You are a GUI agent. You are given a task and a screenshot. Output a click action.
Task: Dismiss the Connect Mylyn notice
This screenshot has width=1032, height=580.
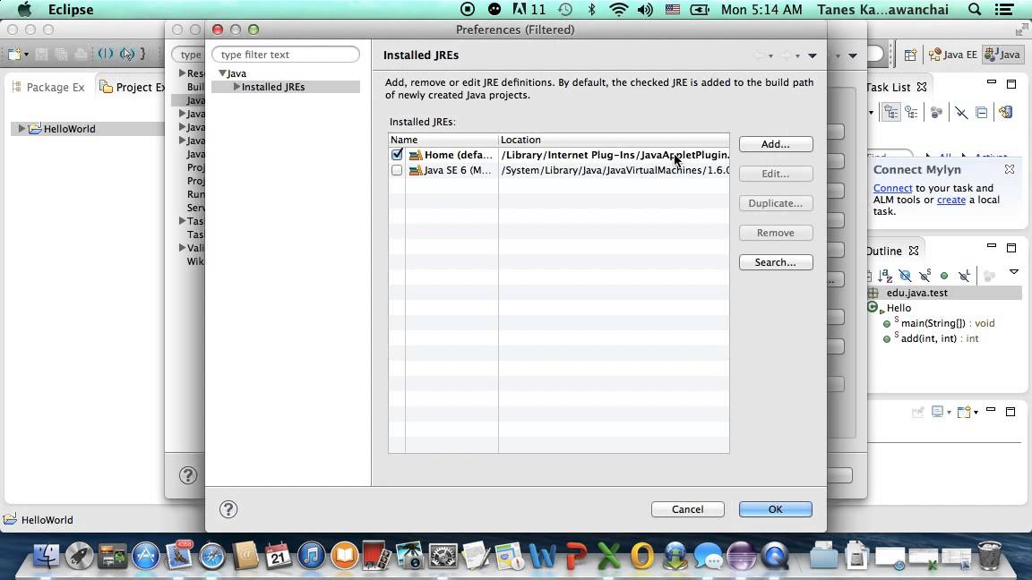coord(1009,169)
